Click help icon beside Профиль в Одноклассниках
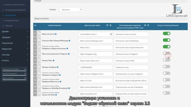The image size is (191, 107). click(67, 48)
